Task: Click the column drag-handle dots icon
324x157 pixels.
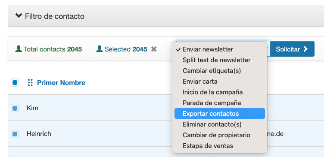Action: [x=30, y=82]
